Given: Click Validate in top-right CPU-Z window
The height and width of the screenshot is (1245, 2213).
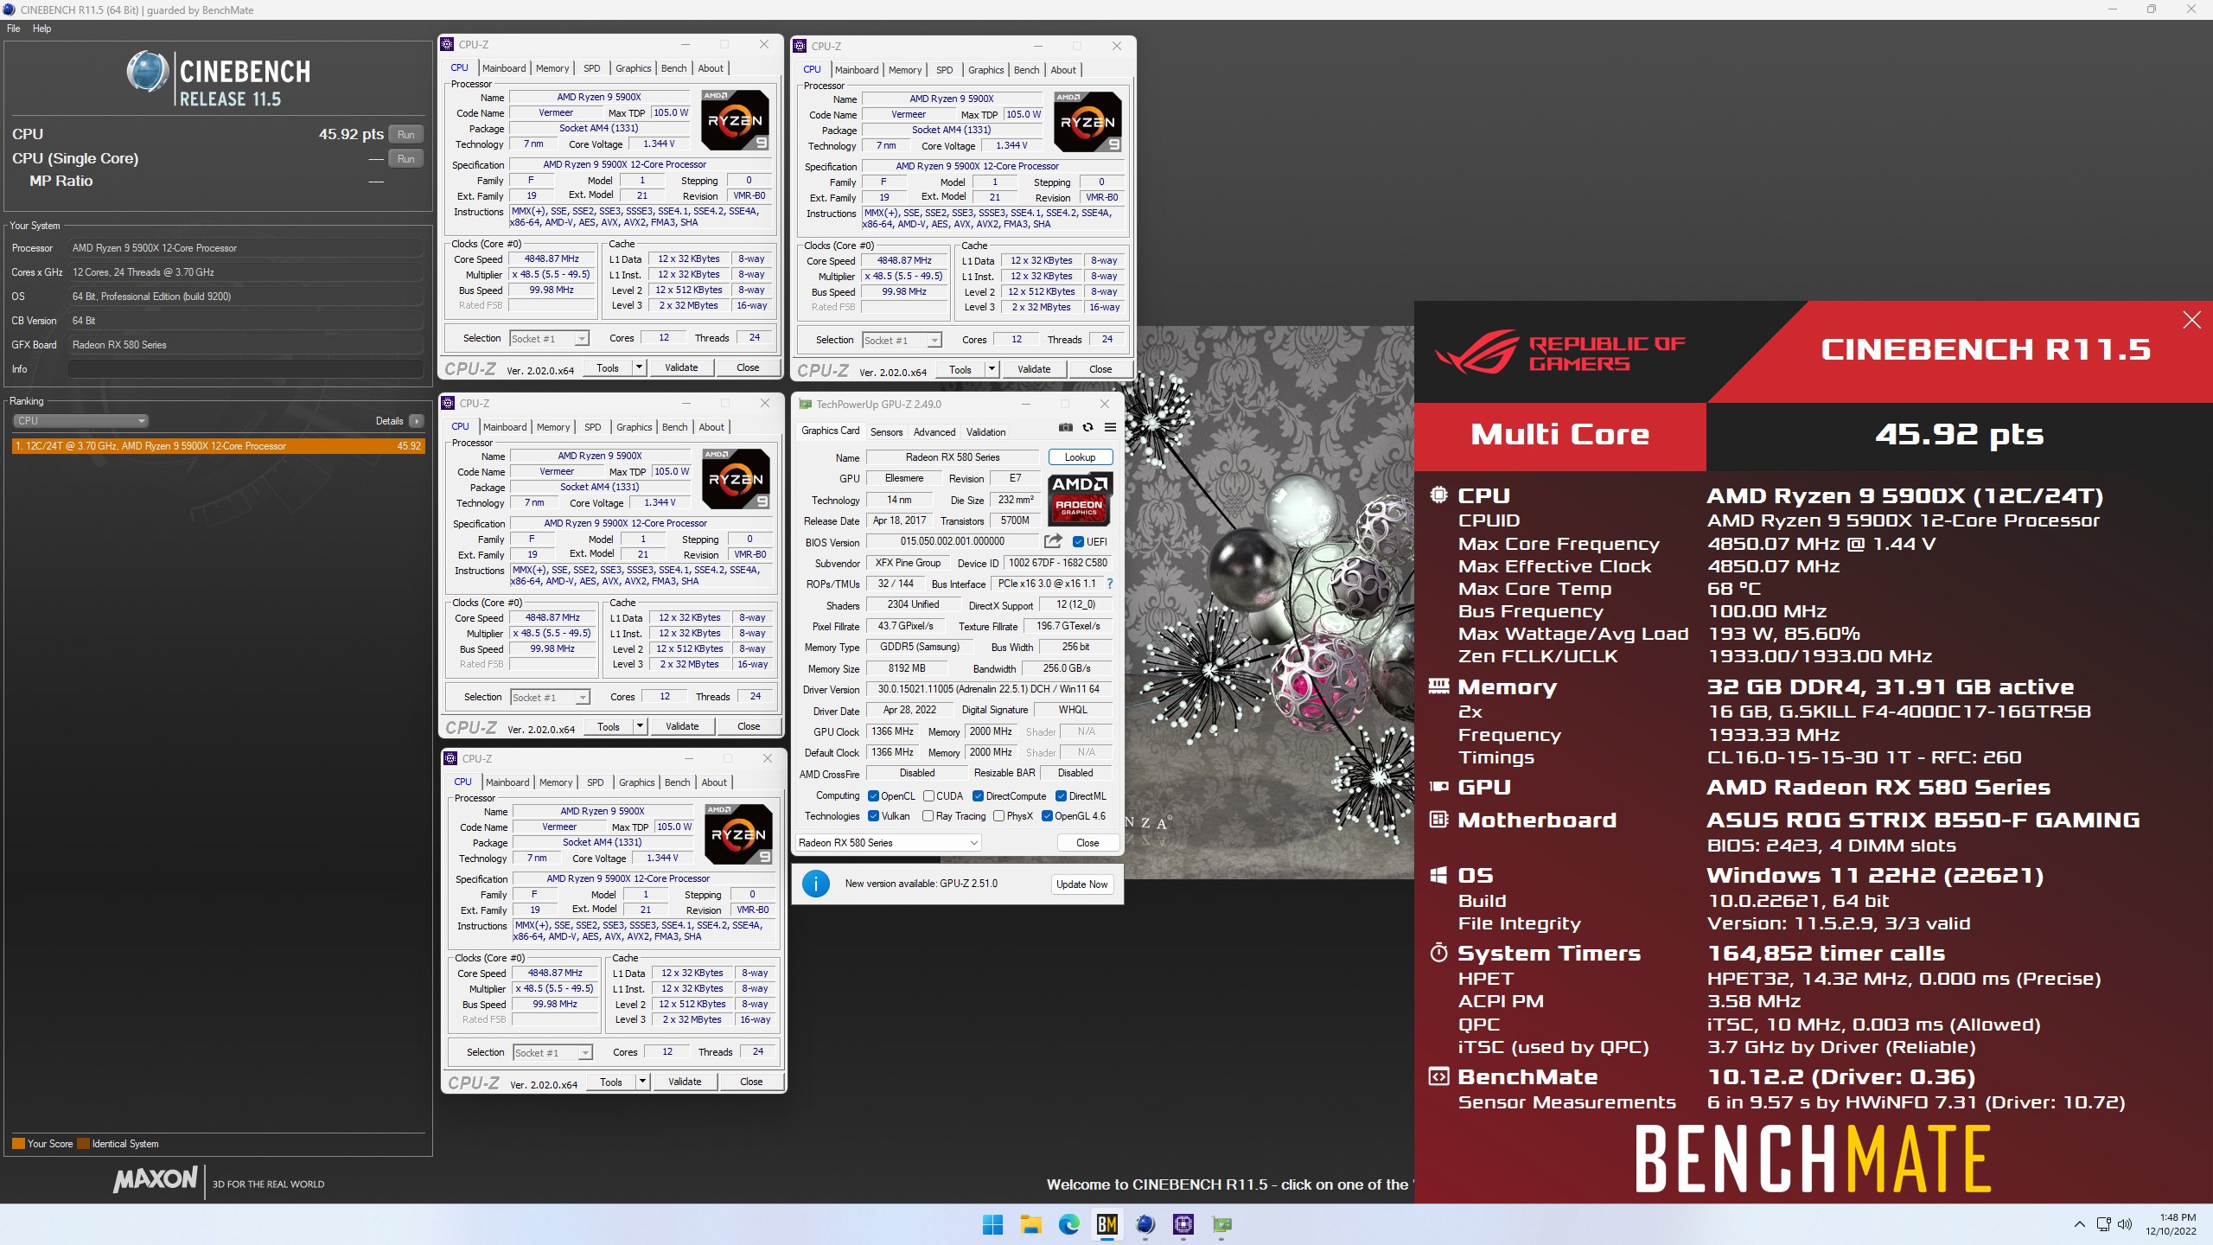Looking at the screenshot, I should pos(1034,369).
